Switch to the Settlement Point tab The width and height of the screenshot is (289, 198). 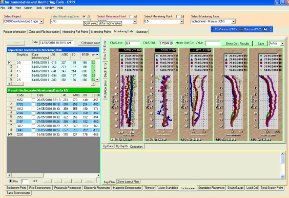[16, 188]
